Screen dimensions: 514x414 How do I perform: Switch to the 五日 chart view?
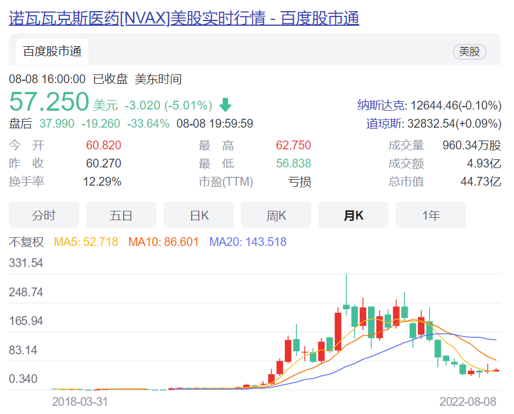pyautogui.click(x=121, y=215)
